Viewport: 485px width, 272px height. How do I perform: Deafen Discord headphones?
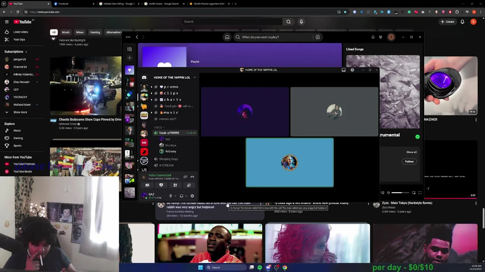click(181, 196)
